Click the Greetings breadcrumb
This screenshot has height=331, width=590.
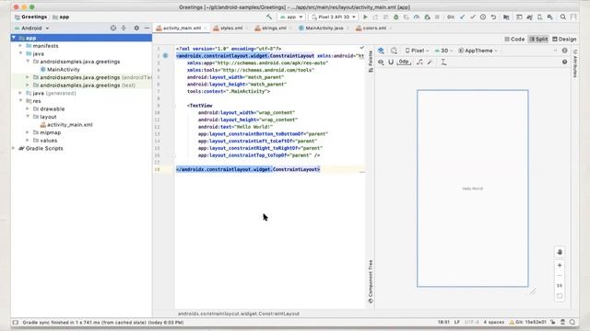(30, 17)
